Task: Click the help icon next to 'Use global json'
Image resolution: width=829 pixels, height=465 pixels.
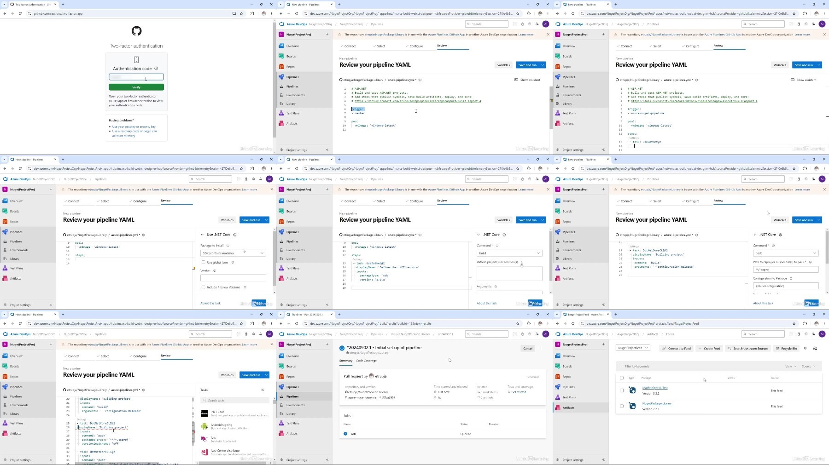Action: point(233,262)
